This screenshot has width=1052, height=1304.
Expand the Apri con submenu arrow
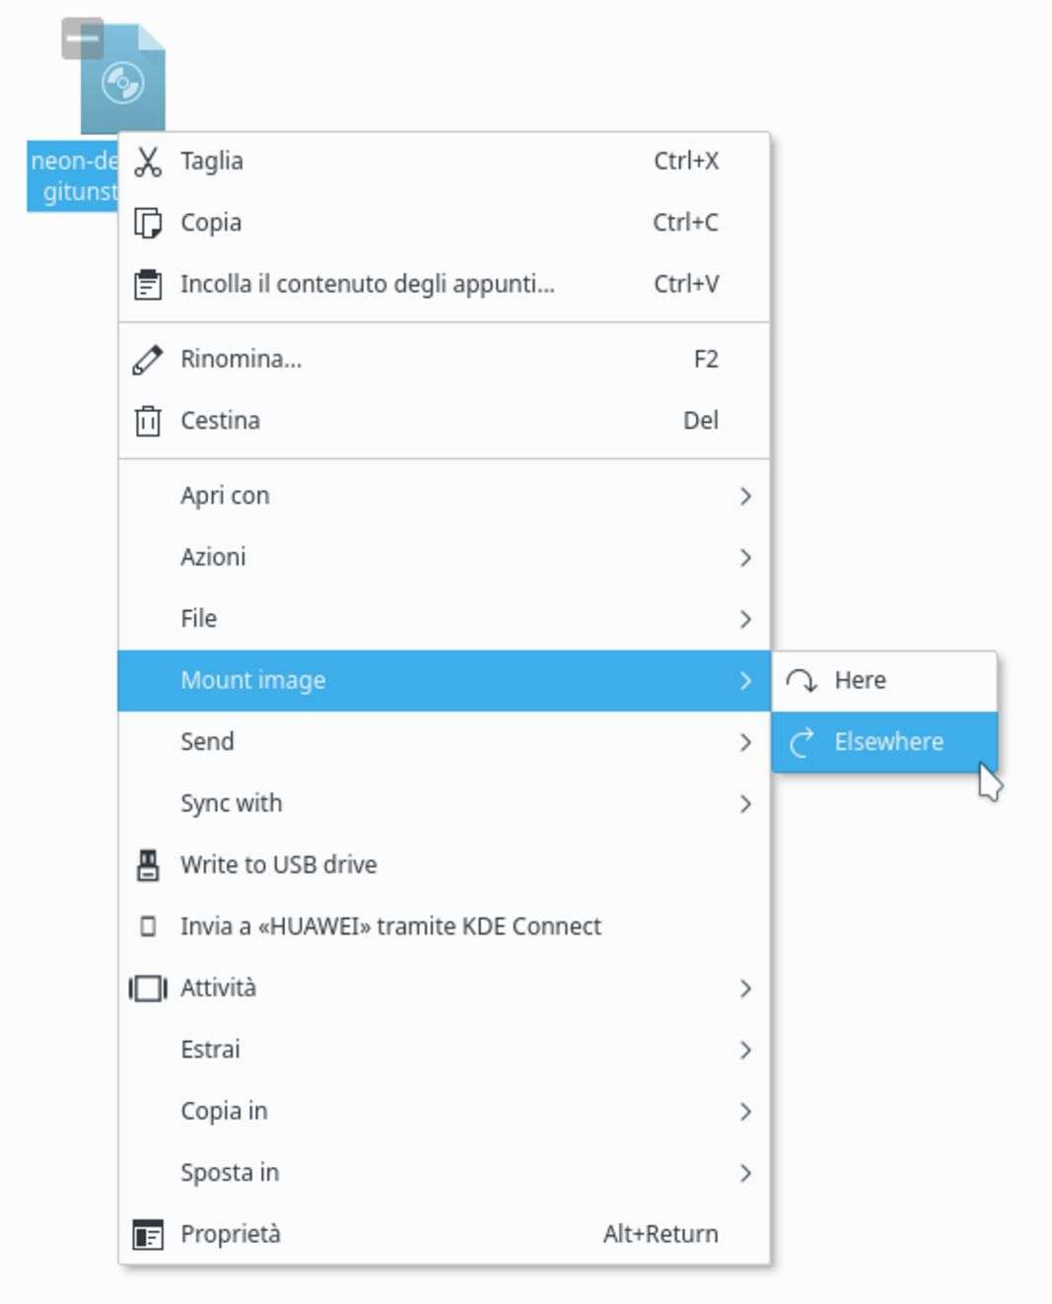[745, 496]
